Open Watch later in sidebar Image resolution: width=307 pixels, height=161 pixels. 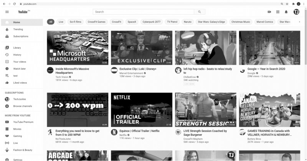(22, 69)
